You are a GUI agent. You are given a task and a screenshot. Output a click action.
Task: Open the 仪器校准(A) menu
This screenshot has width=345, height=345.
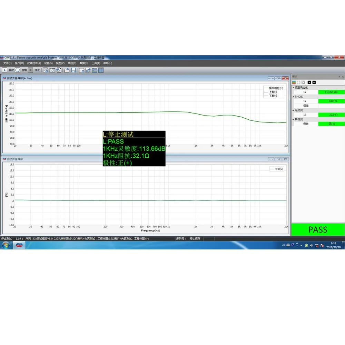click(34, 63)
